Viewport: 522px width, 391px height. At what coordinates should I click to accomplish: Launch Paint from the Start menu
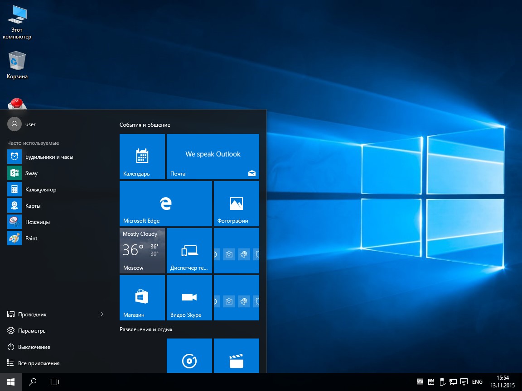tap(31, 238)
